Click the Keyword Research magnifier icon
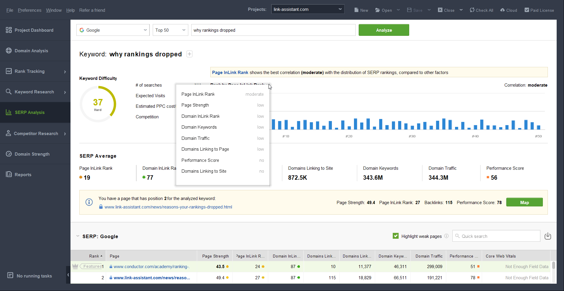The width and height of the screenshot is (564, 291). [x=9, y=92]
